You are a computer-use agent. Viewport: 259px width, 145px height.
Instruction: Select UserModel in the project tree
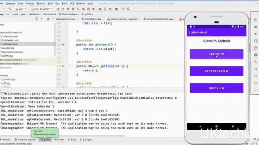[7, 56]
